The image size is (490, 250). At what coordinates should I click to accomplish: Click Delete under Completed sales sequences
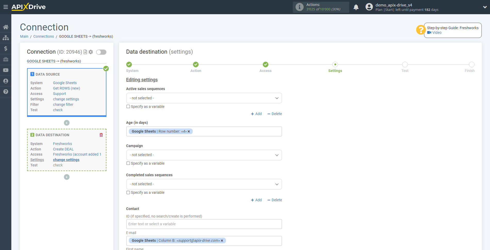tap(275, 200)
